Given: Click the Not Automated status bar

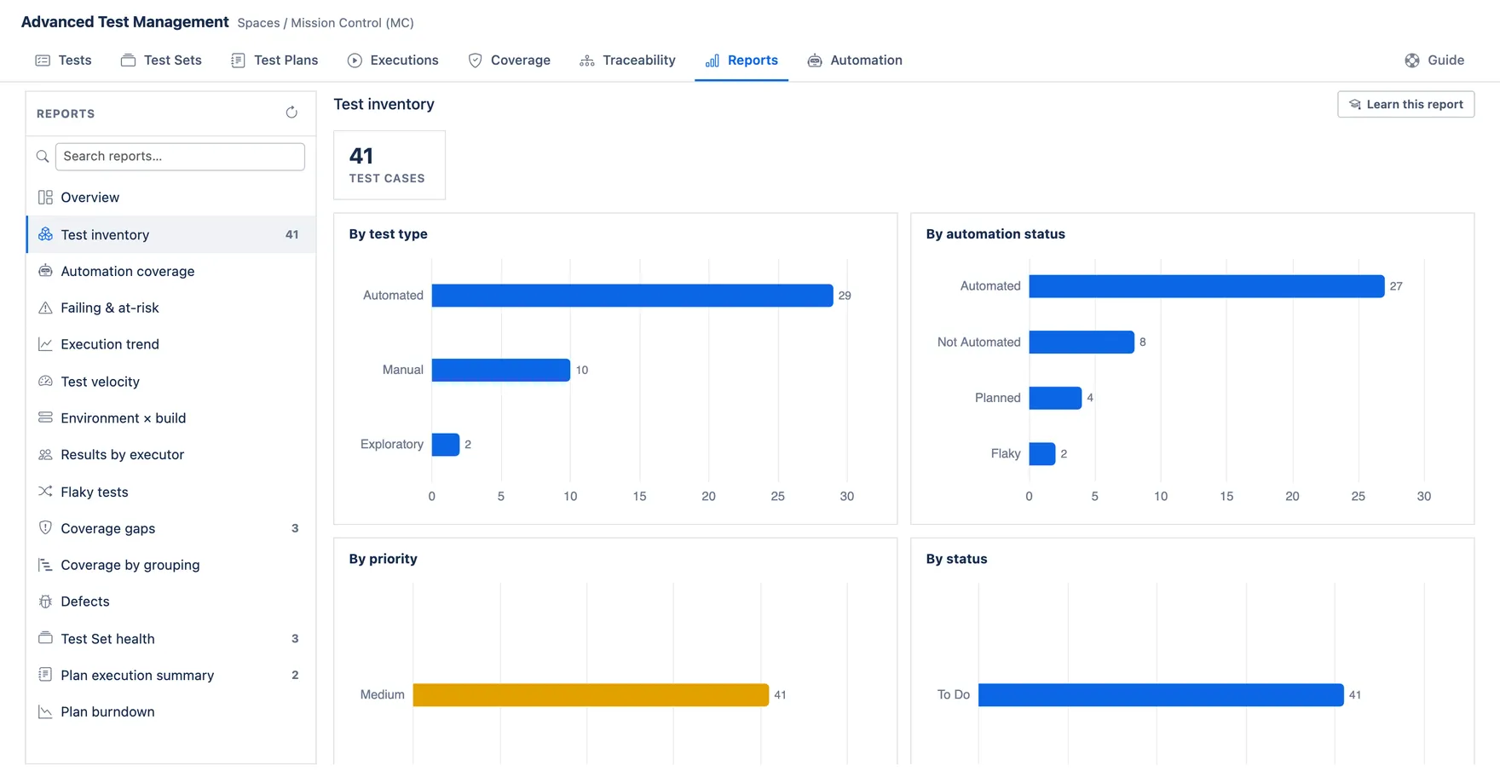Looking at the screenshot, I should (x=1082, y=342).
